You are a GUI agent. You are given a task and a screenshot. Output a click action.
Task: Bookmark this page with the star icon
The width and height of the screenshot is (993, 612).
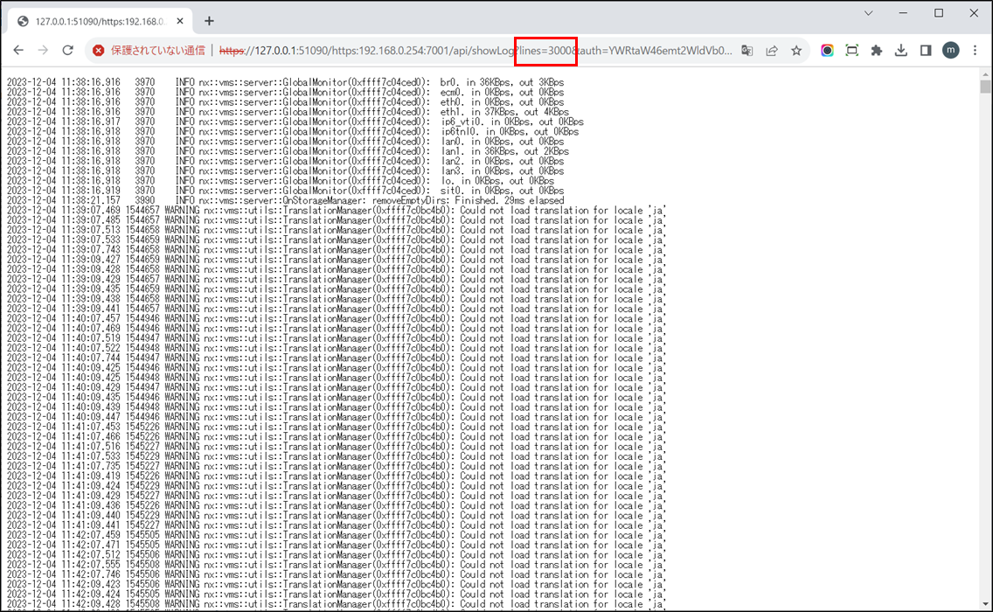click(796, 52)
